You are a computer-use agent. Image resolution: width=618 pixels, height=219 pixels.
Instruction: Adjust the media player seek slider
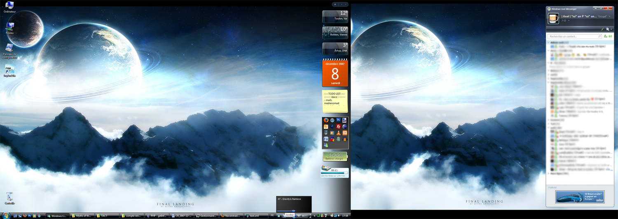tap(293, 211)
